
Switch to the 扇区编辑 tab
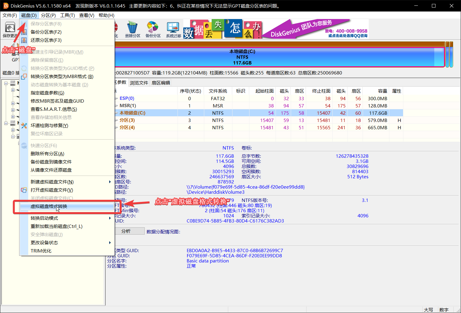pyautogui.click(x=161, y=83)
